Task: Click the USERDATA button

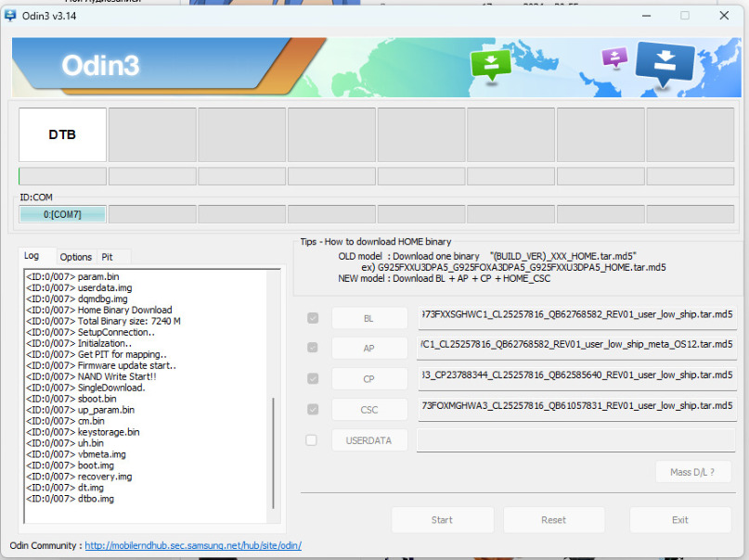Action: (x=369, y=440)
